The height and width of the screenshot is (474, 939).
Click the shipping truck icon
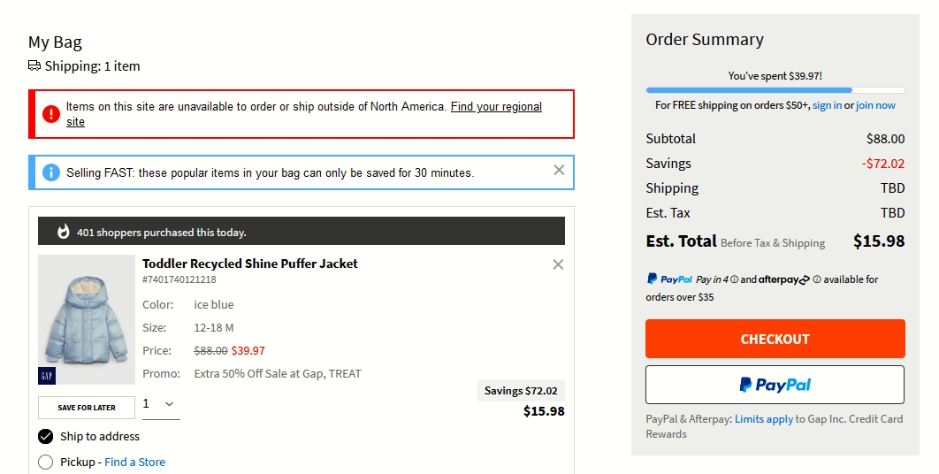click(34, 66)
